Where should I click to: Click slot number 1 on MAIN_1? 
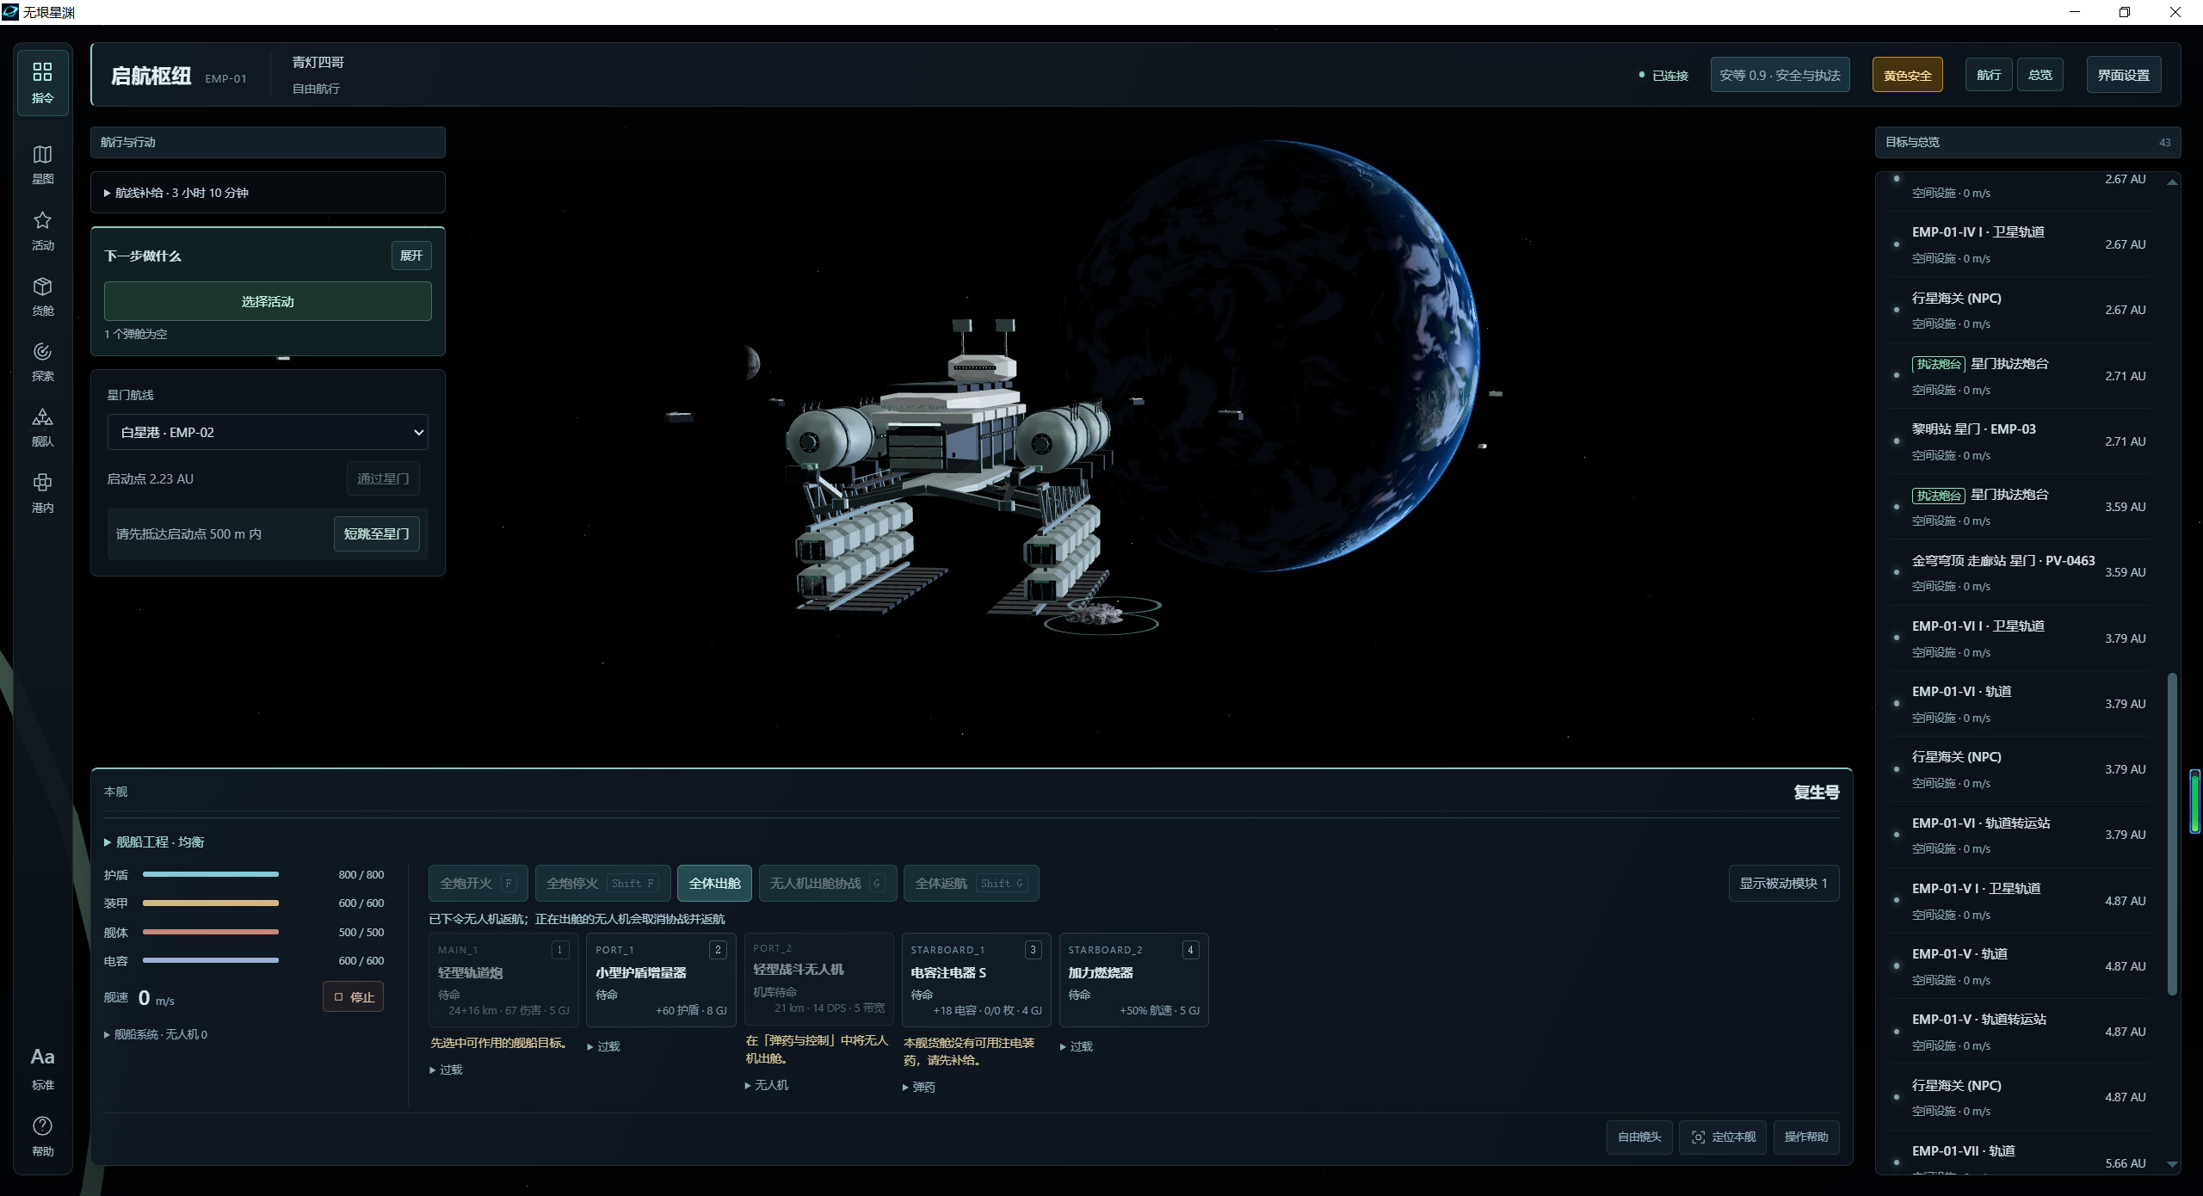coord(560,950)
